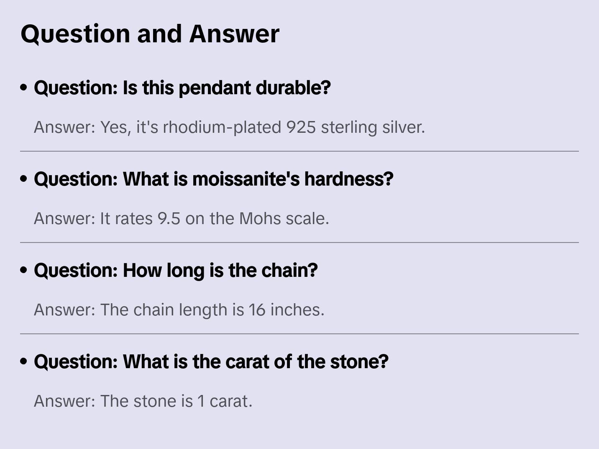This screenshot has width=599, height=449.
Task: Click bullet next to moissanite hardness question
Action: click(24, 179)
